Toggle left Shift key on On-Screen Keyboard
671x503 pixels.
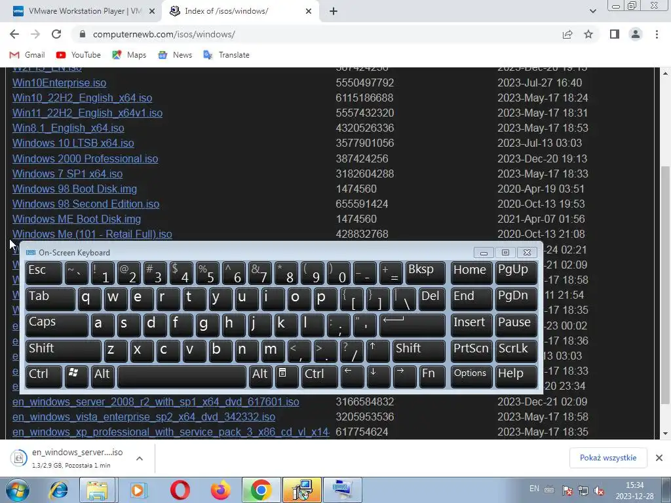click(x=64, y=351)
